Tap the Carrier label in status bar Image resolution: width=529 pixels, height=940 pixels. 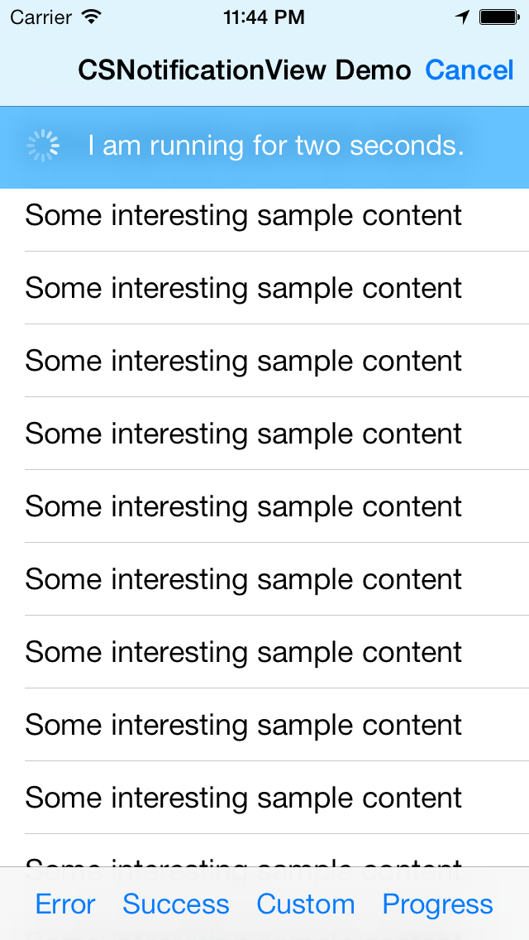(42, 17)
